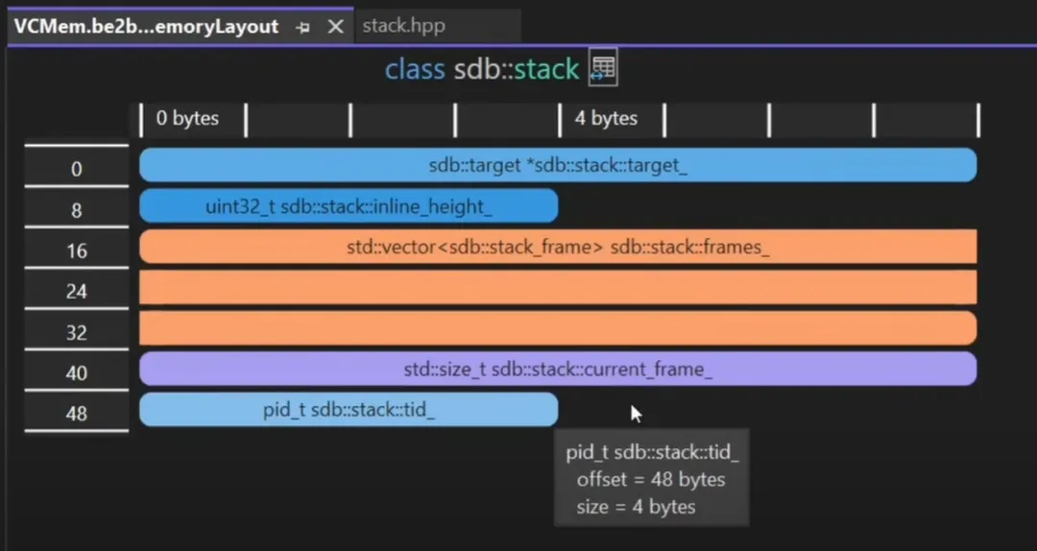This screenshot has width=1037, height=551.
Task: Select the VCMem...emoryLayout tab
Action: pos(146,27)
